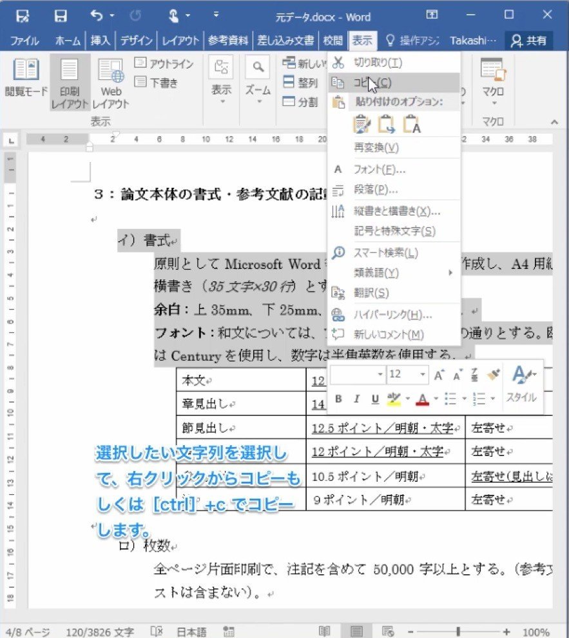Viewport: 569px width, 638px height.
Task: Select Outline (アウトライン) view option
Action: point(164,63)
